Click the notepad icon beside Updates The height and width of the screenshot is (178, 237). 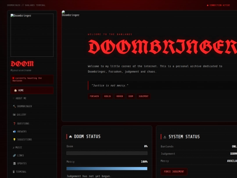click(x=14, y=163)
